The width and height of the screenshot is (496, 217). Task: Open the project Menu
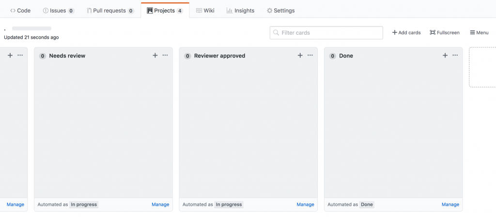point(479,33)
